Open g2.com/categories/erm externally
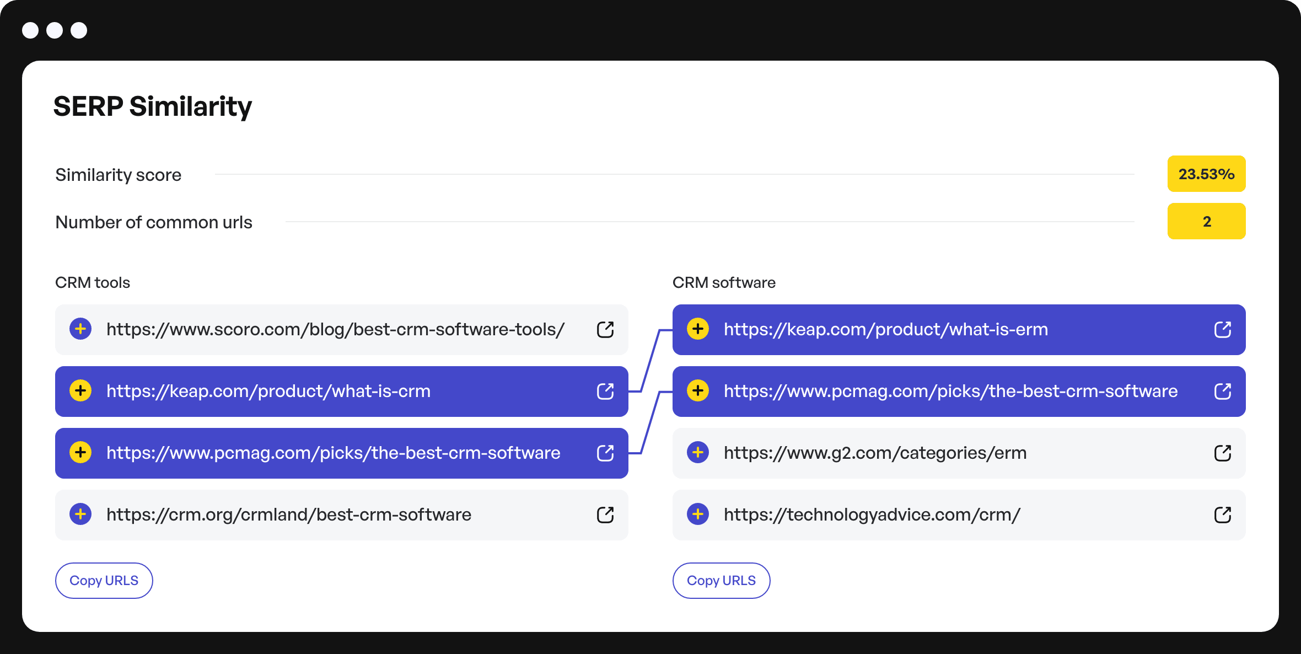1301x654 pixels. [x=1223, y=453]
